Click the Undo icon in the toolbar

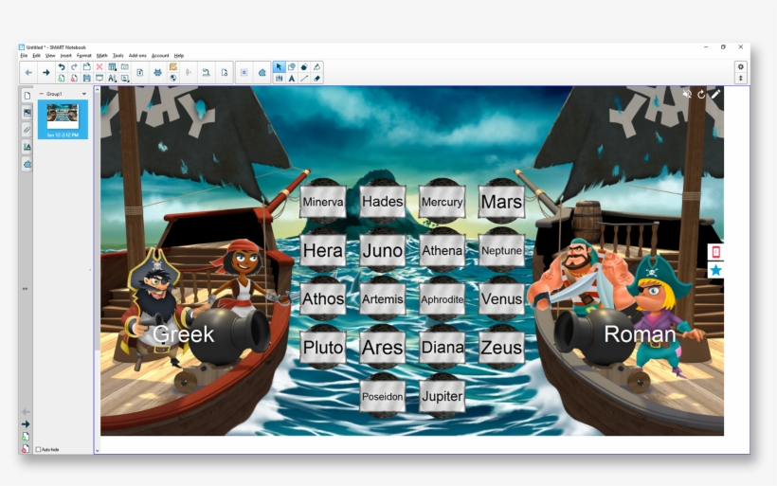tap(61, 67)
